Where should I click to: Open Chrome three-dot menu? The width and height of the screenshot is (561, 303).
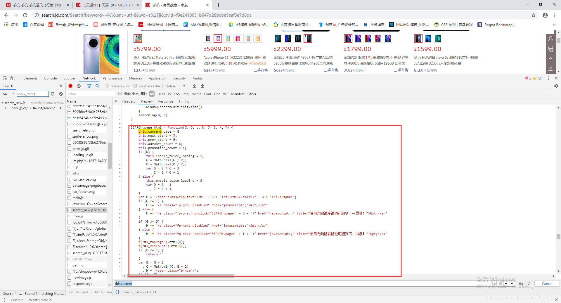pyautogui.click(x=555, y=15)
